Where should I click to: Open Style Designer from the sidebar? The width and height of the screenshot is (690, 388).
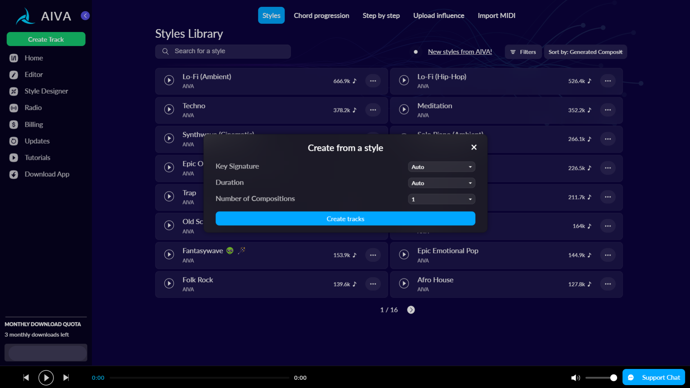(46, 91)
